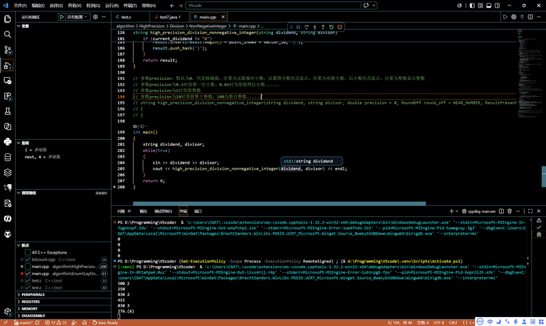Screen dimensions: 546x326
Task: Pause the debugging session
Action: pos(298,27)
